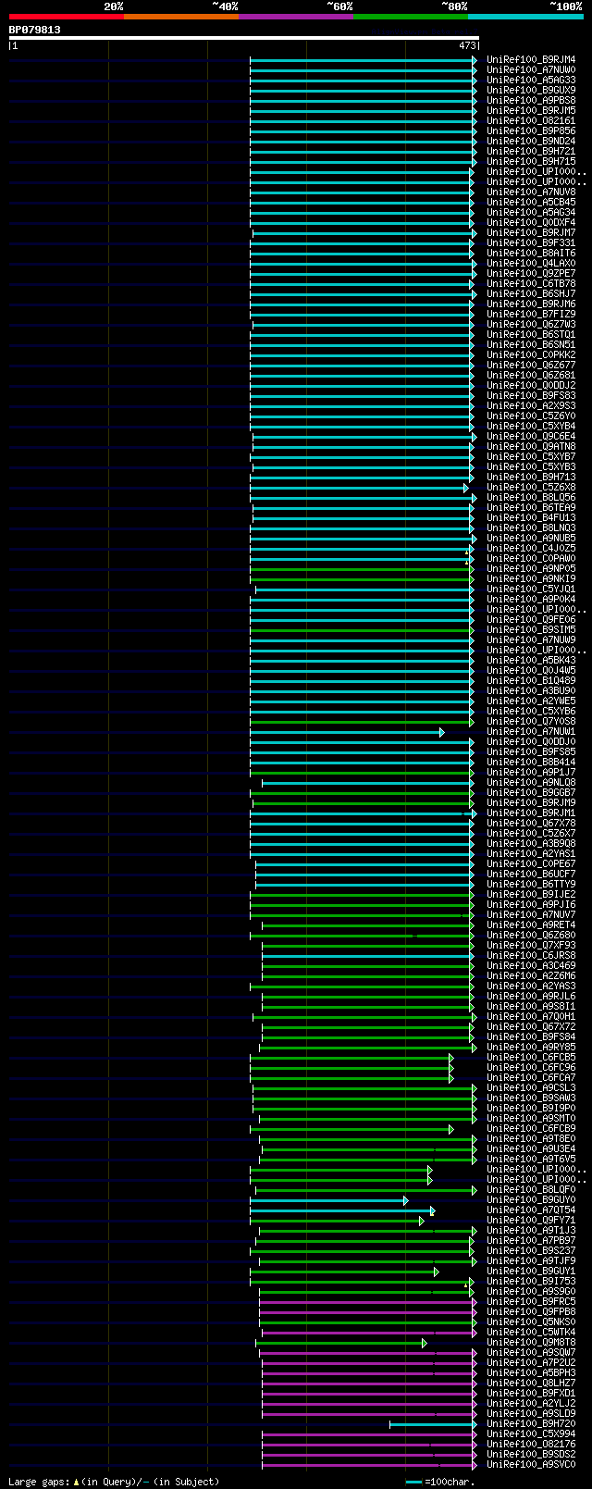
Task: Click the purple segment of the identity legend
Action: tap(295, 17)
